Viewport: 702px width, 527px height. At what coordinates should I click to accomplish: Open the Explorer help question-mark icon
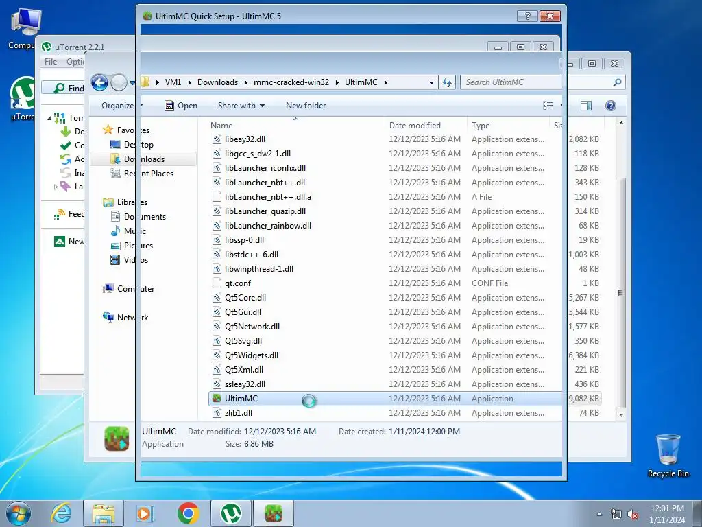tap(610, 106)
